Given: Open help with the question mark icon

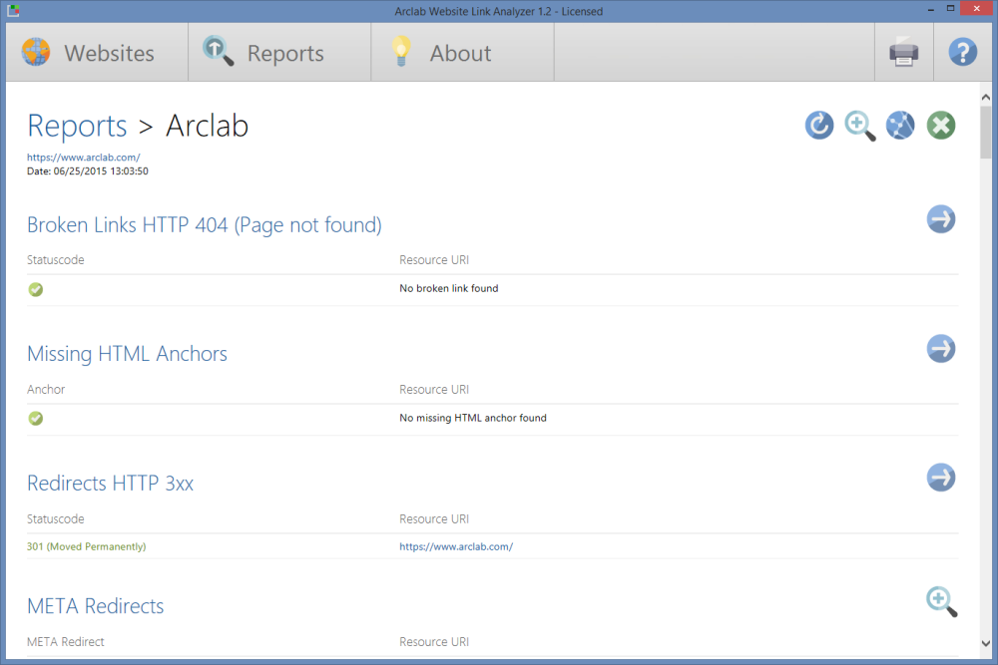Looking at the screenshot, I should (962, 53).
